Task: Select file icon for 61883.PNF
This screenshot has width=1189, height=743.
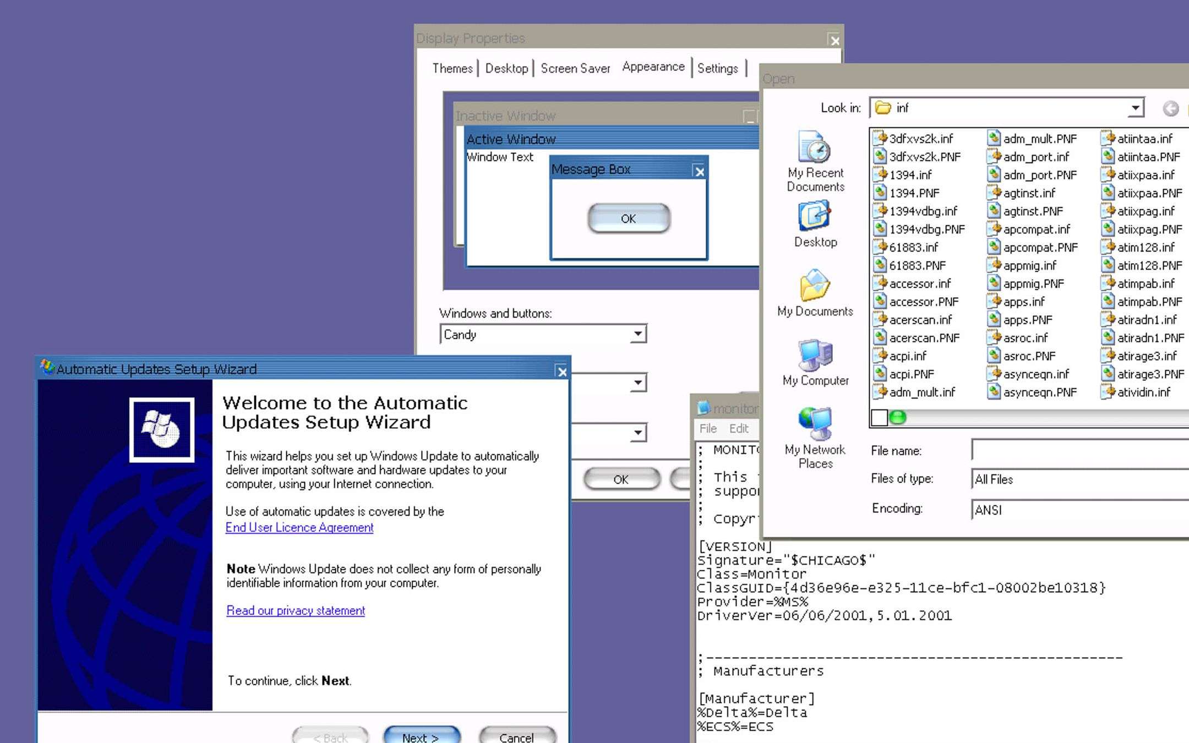Action: pos(880,265)
